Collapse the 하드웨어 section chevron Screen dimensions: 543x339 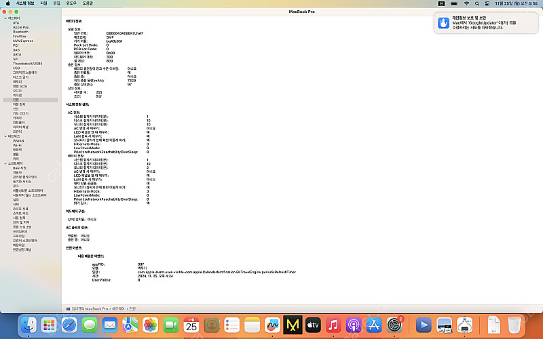pos(5,18)
